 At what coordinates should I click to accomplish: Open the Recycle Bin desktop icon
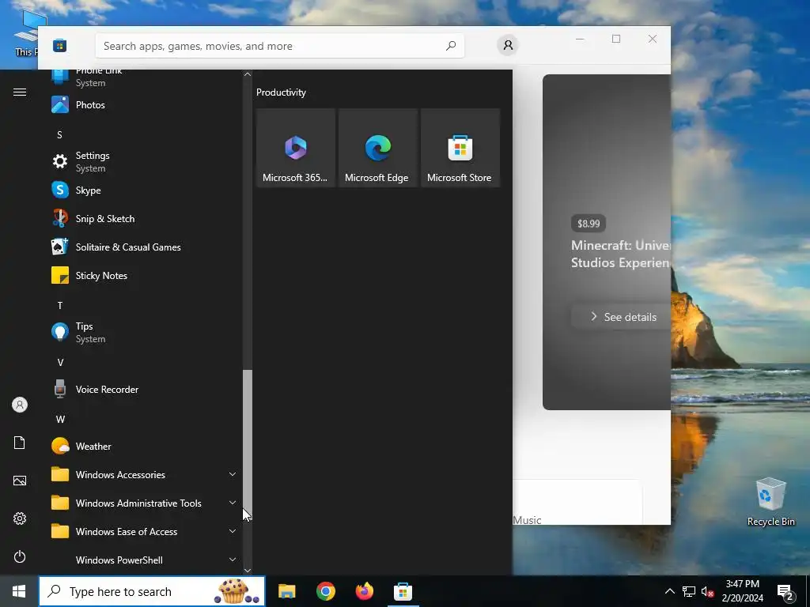[770, 502]
